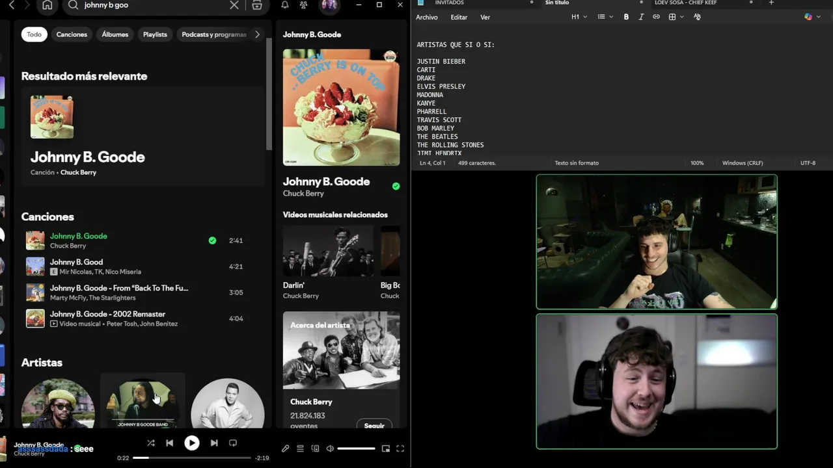This screenshot has width=833, height=468.
Task: Open Editar menu in Notepad
Action: [459, 17]
